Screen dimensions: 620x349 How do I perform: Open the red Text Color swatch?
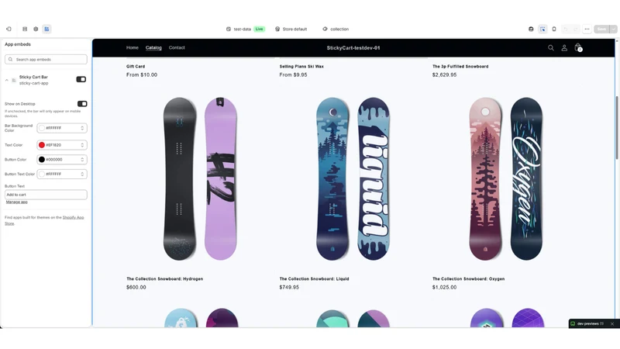42,145
